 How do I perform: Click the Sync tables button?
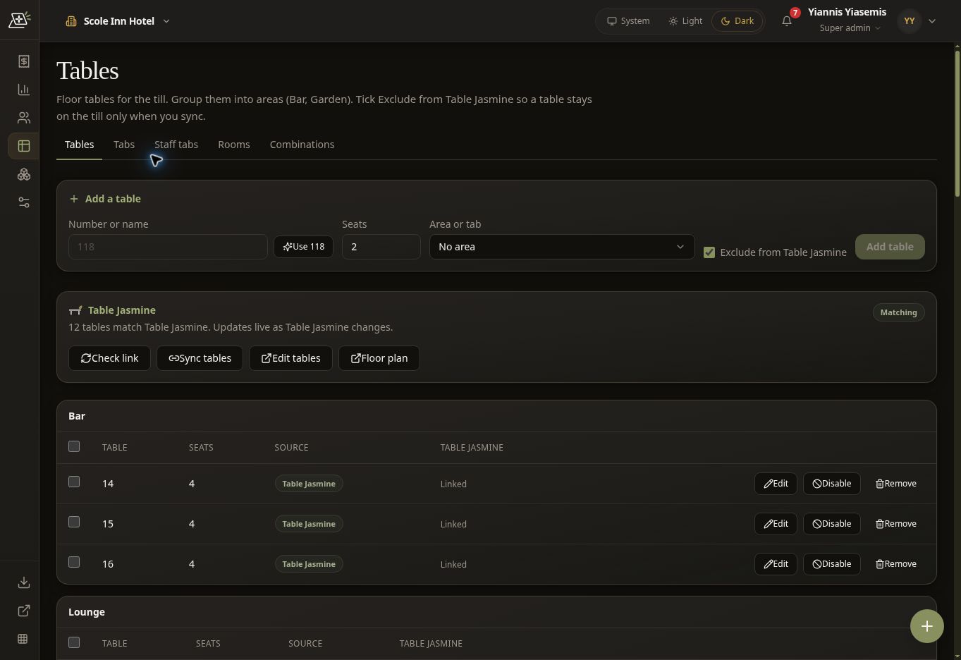tap(200, 358)
